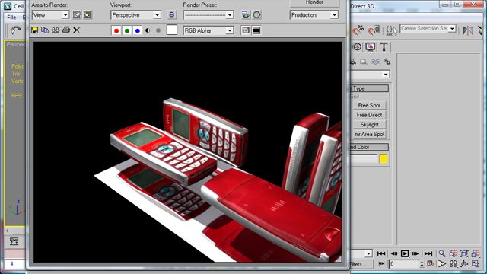Click the yellow color swatch
This screenshot has height=274, width=487.
pos(384,159)
